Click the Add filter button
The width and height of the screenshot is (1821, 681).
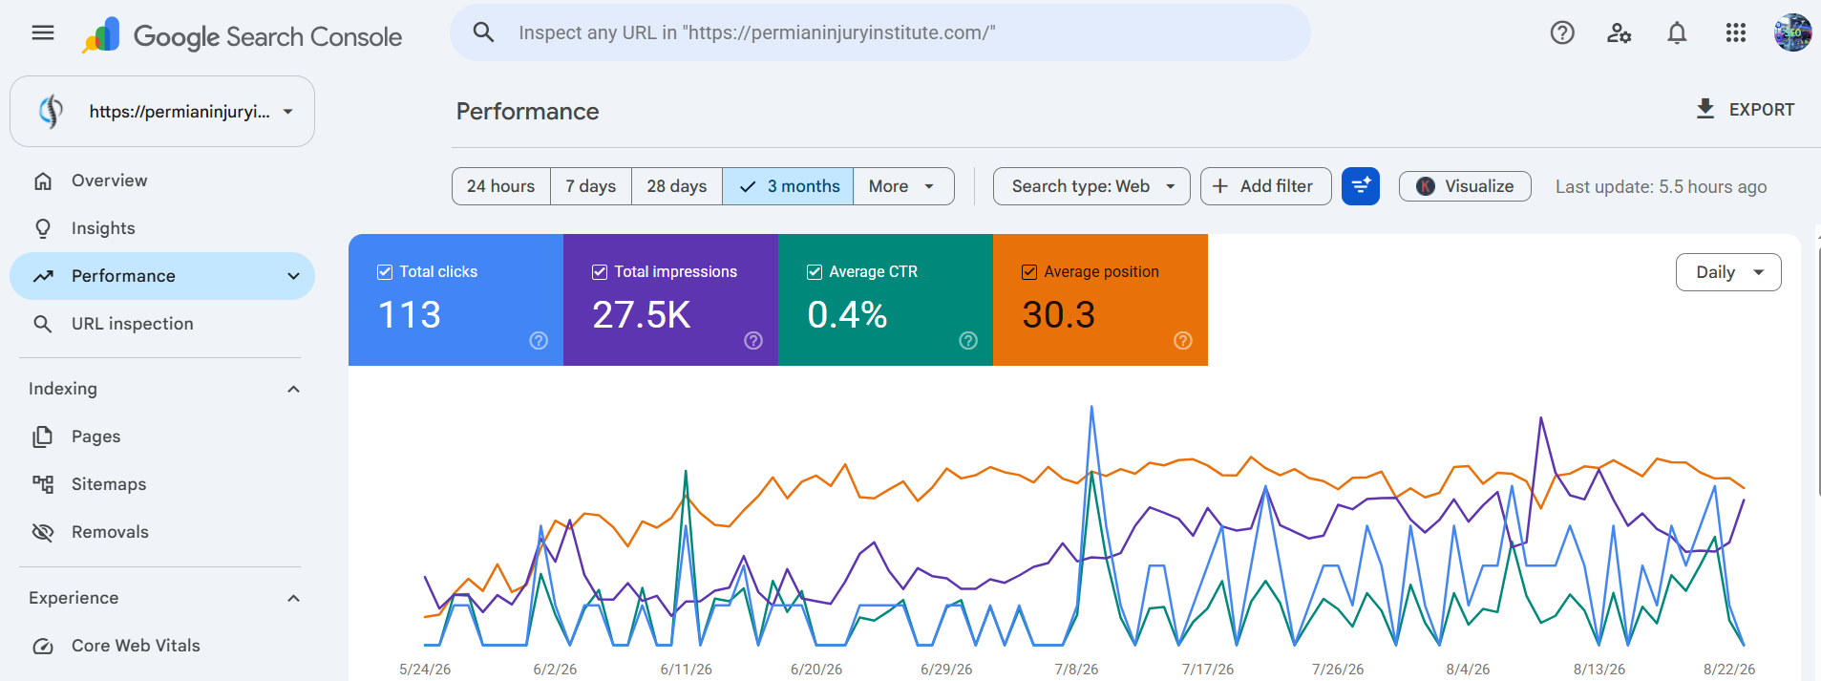1265,186
